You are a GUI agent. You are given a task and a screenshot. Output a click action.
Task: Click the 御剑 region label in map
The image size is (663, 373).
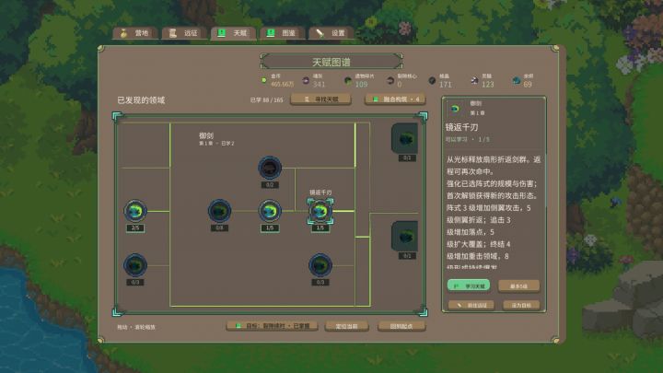[206, 135]
